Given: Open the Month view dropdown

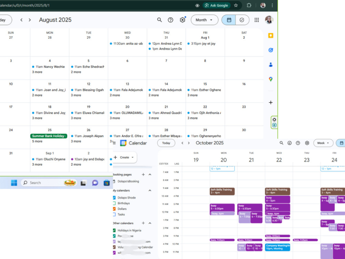Looking at the screenshot, I should [x=204, y=20].
